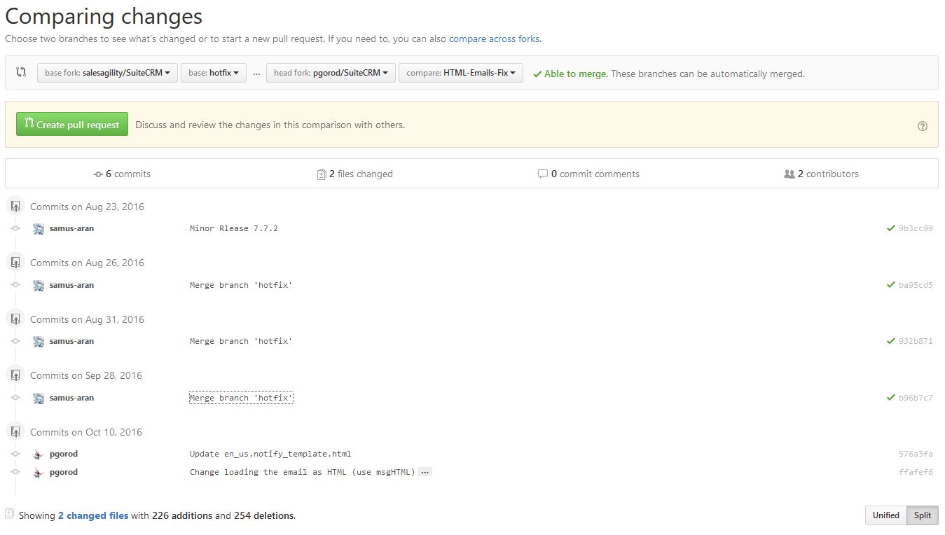Open base branch hotfix dropdown
This screenshot has height=535, width=945.
pyautogui.click(x=214, y=73)
